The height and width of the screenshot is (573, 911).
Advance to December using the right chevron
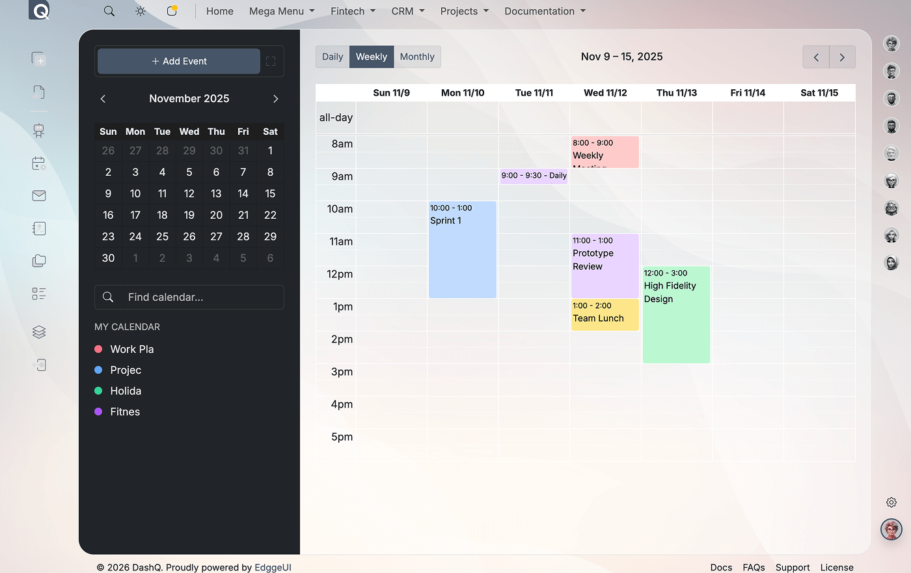[x=275, y=99]
